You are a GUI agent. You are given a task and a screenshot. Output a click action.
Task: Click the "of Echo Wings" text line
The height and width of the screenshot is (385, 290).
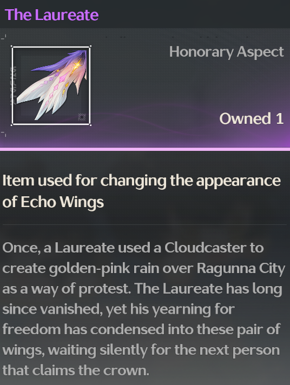click(53, 202)
